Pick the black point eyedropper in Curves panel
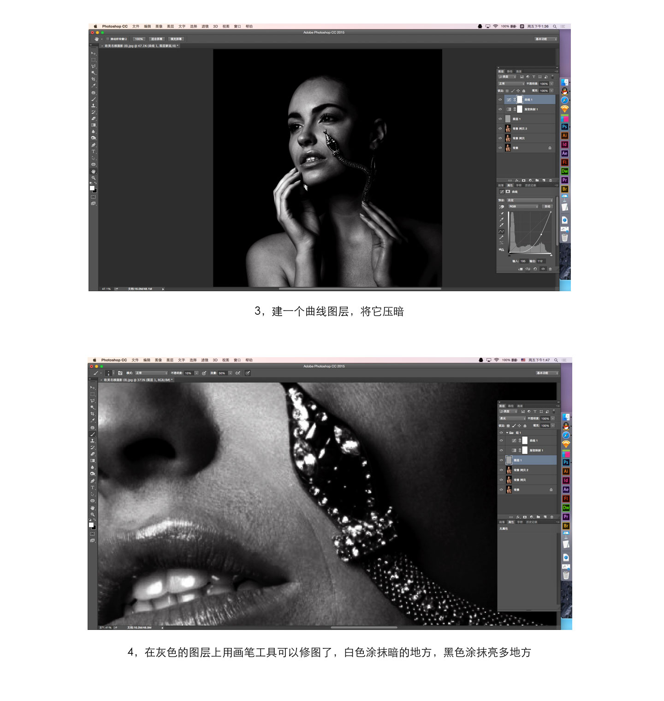664x701 pixels. pos(502,214)
